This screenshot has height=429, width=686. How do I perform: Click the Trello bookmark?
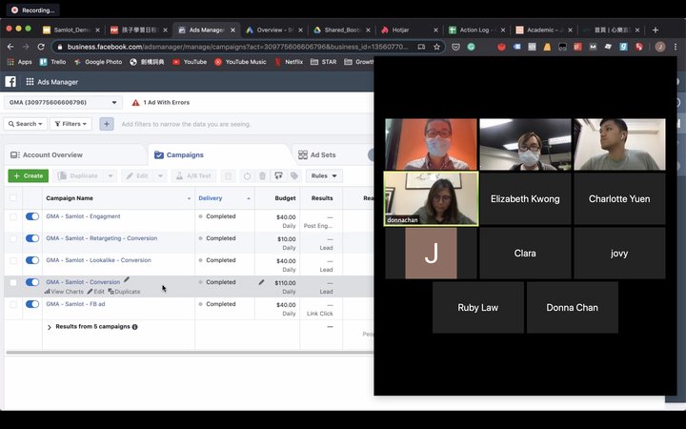[52, 62]
